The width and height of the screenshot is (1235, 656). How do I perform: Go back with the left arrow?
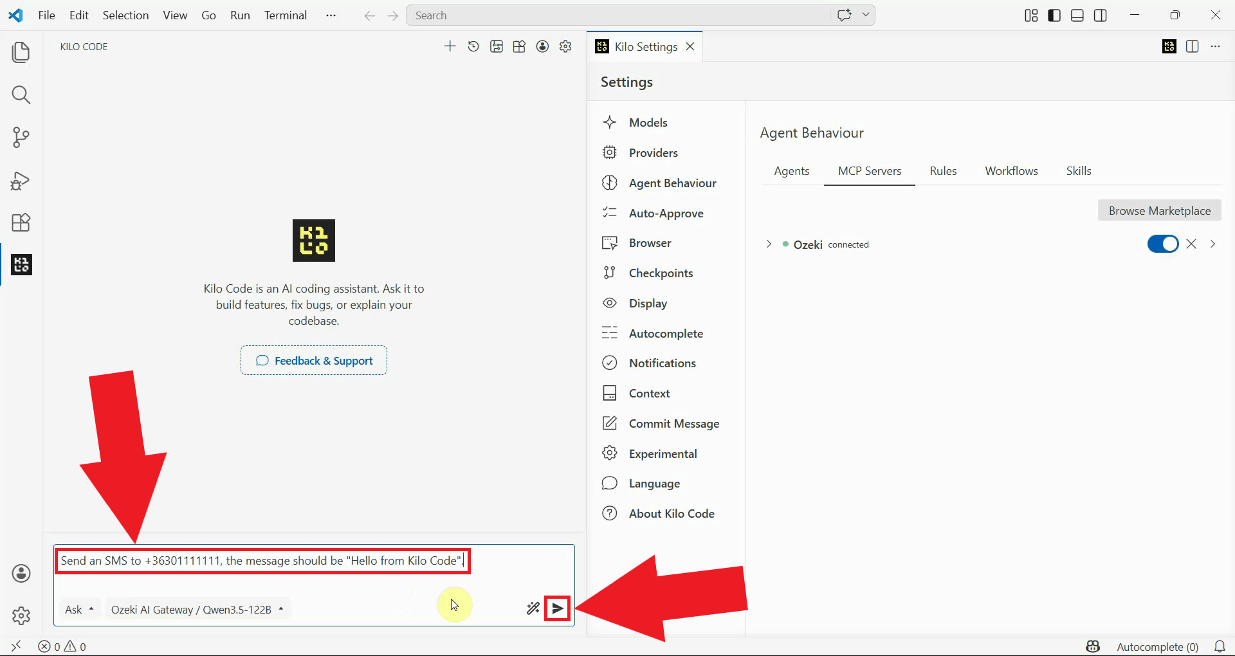click(369, 15)
